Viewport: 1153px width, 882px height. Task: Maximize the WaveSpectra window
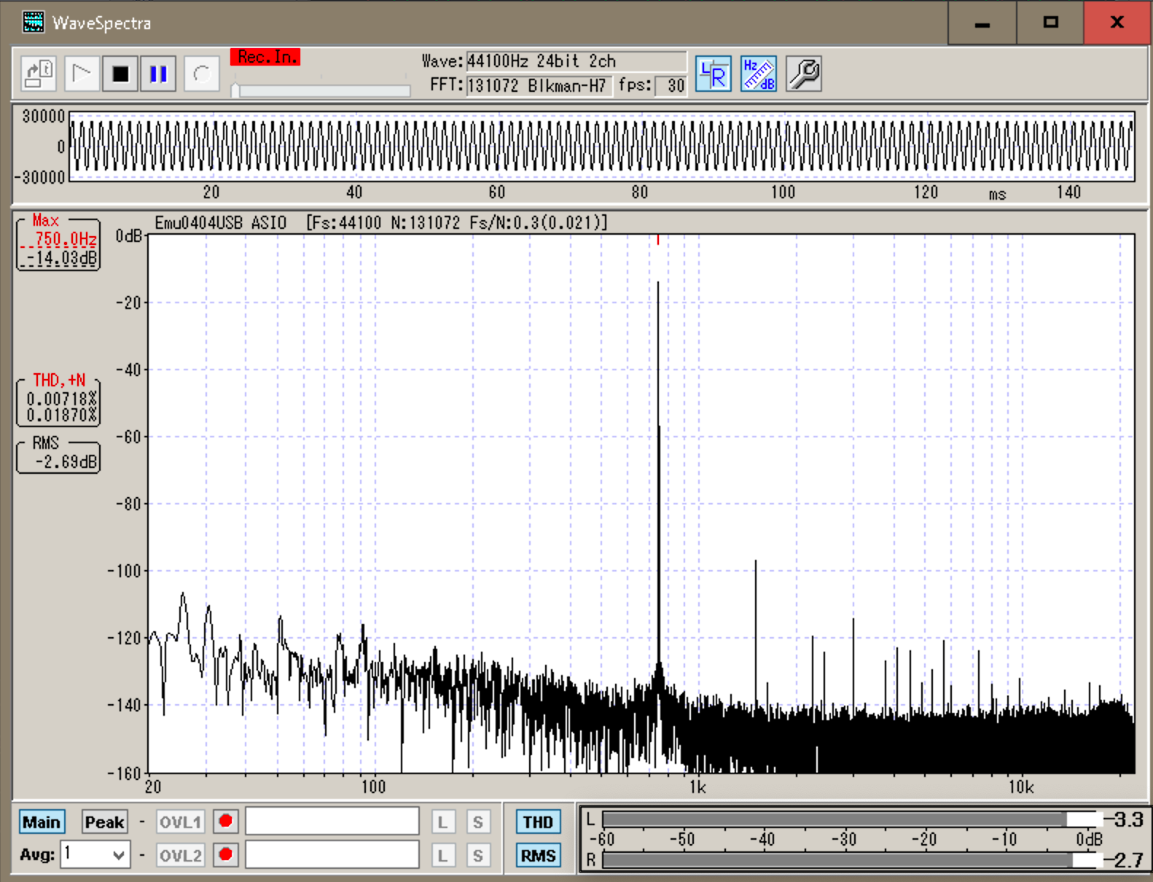coord(1050,23)
